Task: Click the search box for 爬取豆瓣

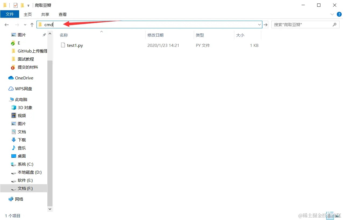Action: (x=305, y=25)
